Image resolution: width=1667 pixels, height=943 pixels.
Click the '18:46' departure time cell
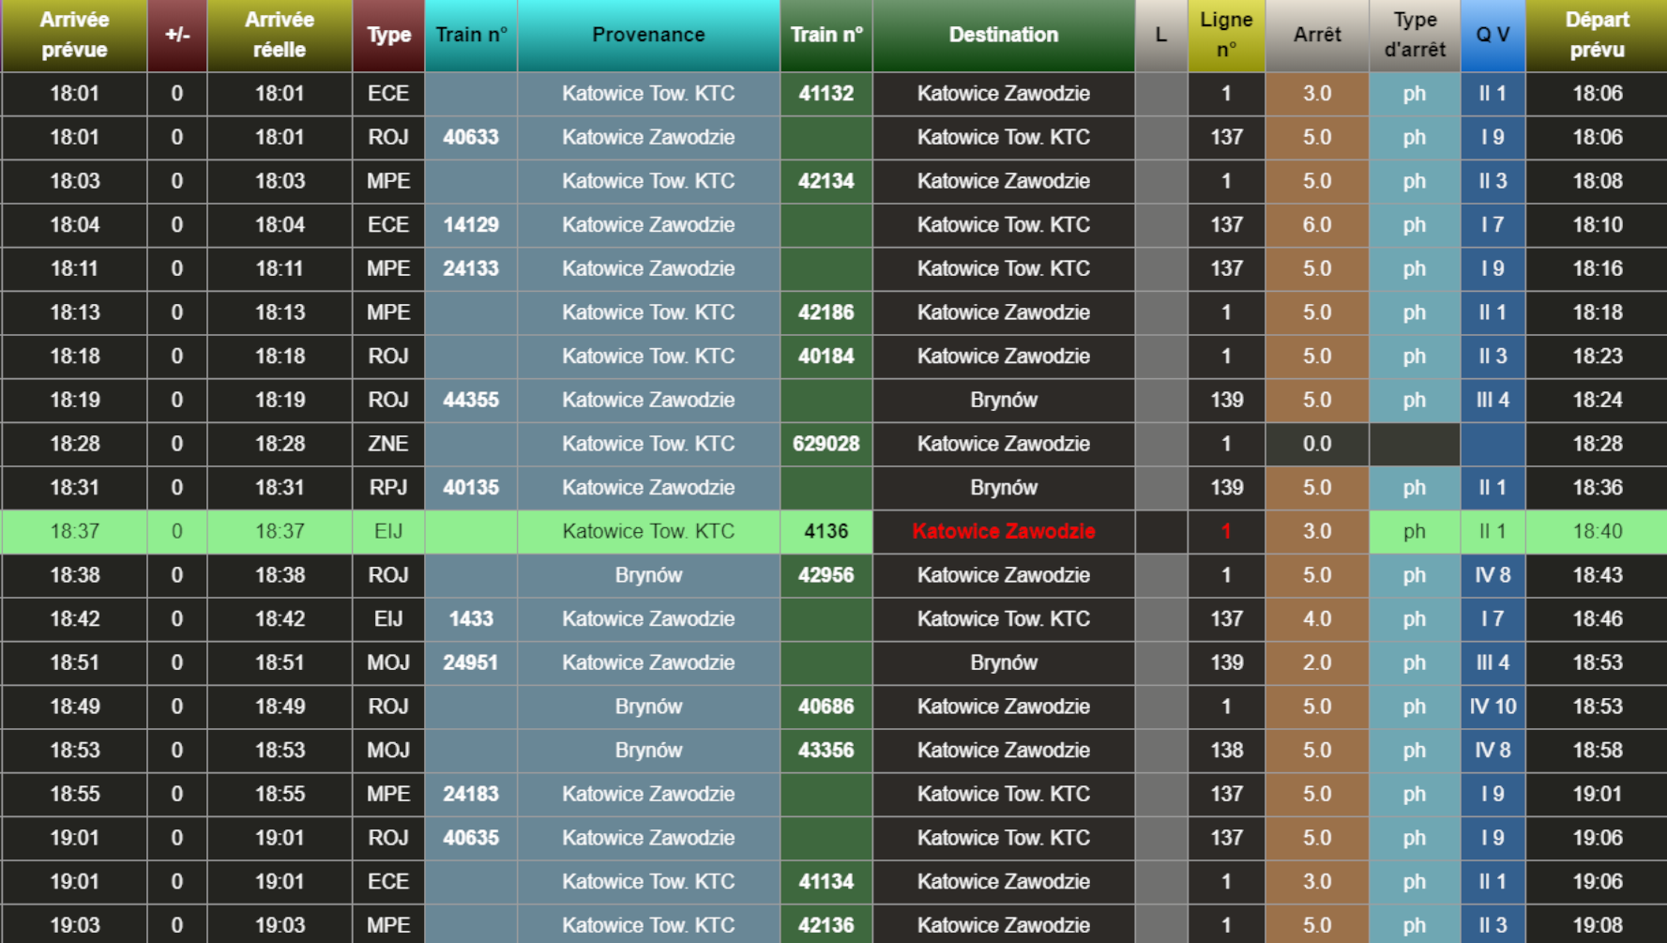point(1597,619)
